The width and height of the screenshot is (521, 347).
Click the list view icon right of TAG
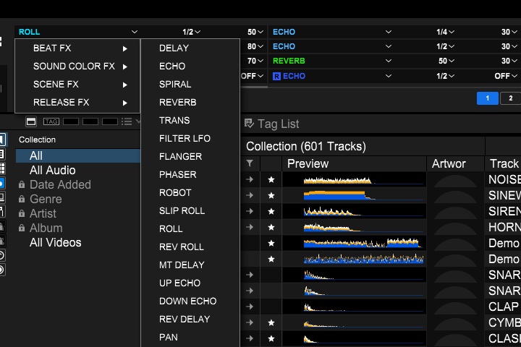pos(127,121)
